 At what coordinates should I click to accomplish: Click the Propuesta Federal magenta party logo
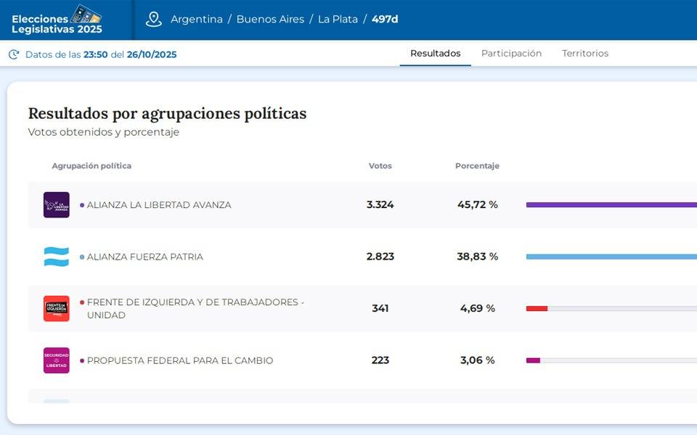57,360
